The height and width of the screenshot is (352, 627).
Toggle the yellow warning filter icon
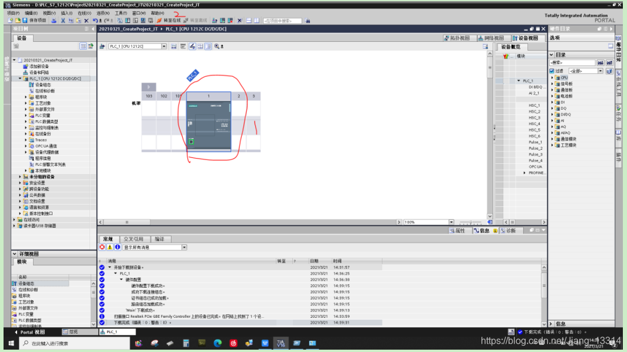tap(110, 247)
